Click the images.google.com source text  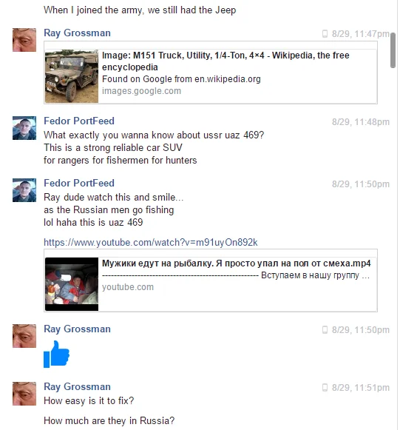point(142,91)
